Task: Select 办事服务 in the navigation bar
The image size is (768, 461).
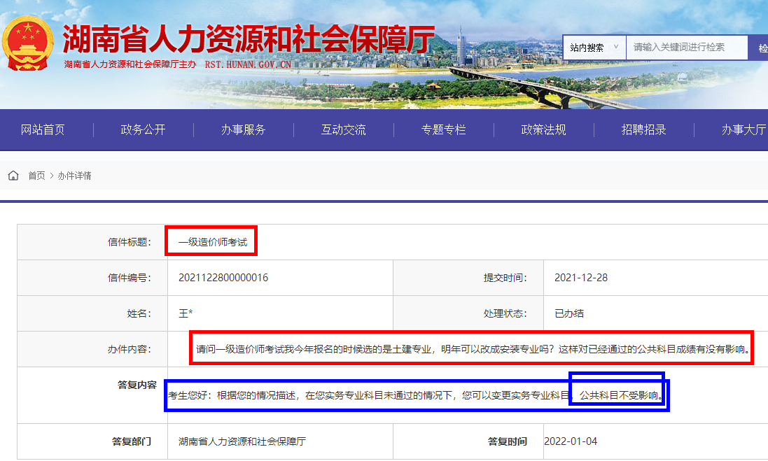Action: pyautogui.click(x=243, y=129)
